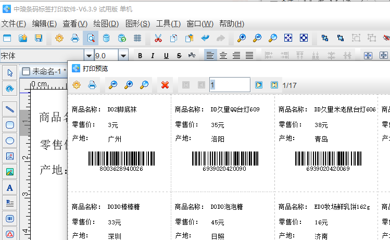
Task: Expand the 宋体 font name dropdown
Action: click(89, 56)
